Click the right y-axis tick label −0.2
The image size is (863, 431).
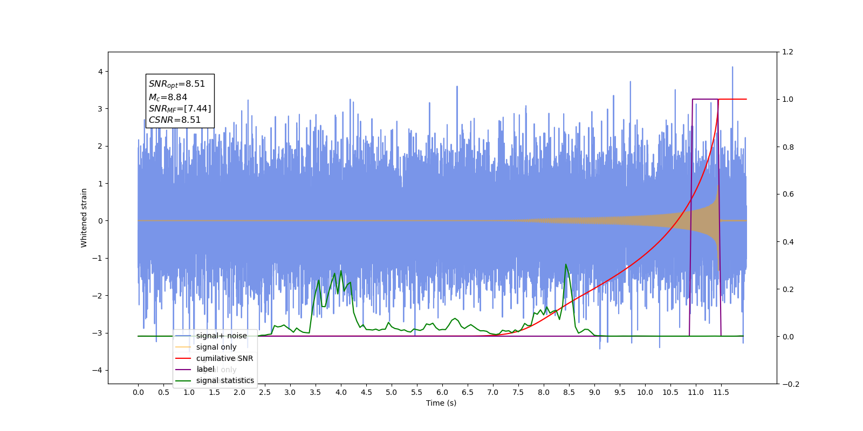(791, 384)
